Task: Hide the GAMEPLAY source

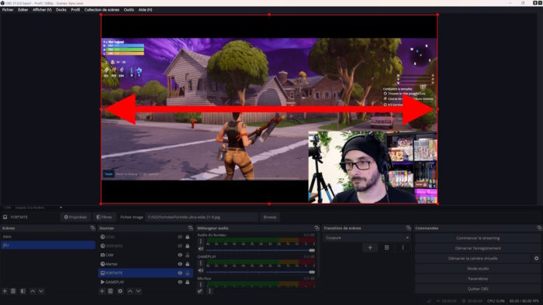Action: (180, 282)
